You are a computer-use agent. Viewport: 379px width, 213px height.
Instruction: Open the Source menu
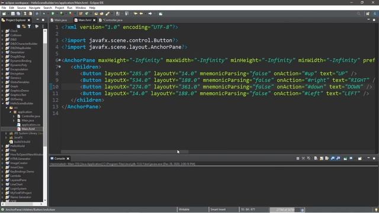click(x=21, y=8)
